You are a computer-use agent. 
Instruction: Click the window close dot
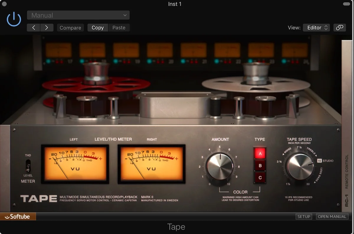[x=4, y=4]
